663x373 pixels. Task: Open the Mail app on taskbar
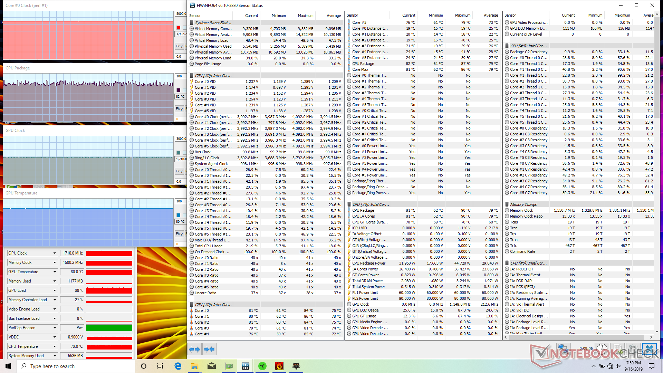click(x=212, y=366)
